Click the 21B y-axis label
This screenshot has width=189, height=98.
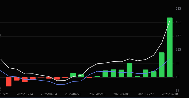pyautogui.click(x=179, y=9)
